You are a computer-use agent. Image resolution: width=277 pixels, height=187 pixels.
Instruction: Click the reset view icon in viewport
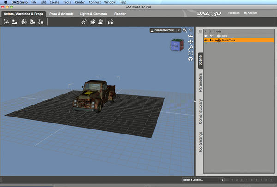[x=190, y=59]
